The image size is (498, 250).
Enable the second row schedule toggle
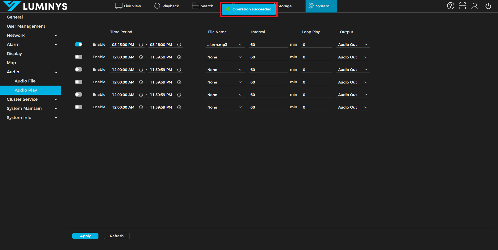(x=79, y=57)
